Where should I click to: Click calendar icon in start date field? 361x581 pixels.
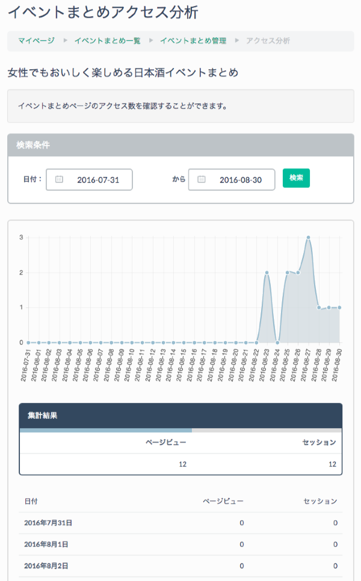pos(59,179)
